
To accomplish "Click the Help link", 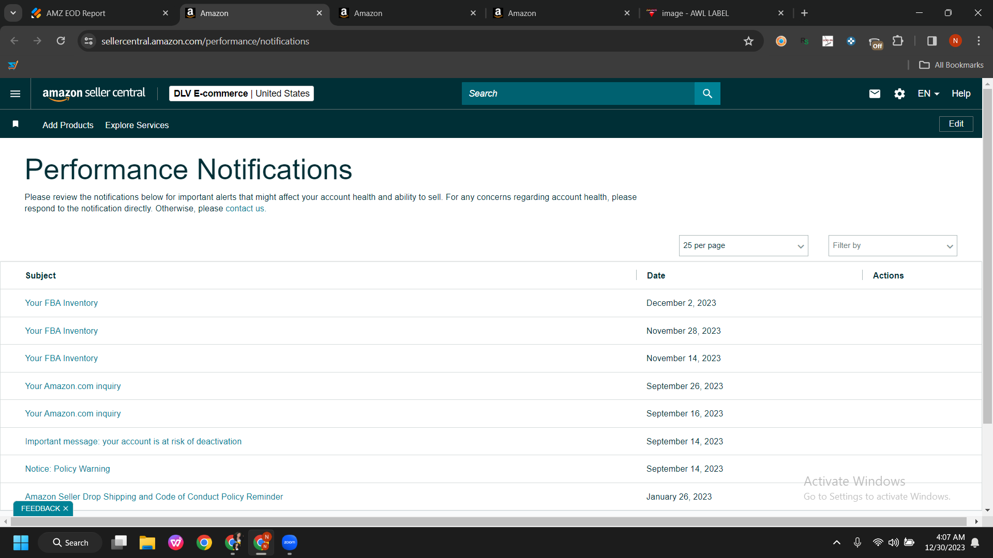I will (x=961, y=94).
